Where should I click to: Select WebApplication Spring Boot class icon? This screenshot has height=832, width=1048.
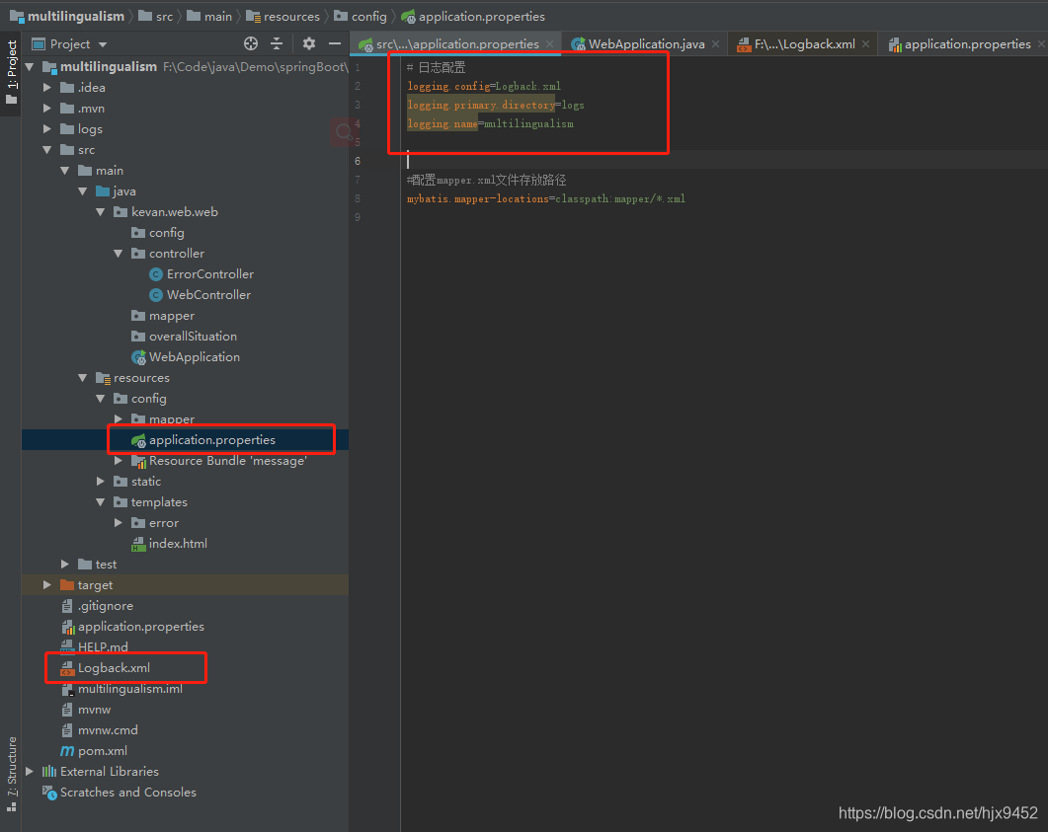(138, 357)
